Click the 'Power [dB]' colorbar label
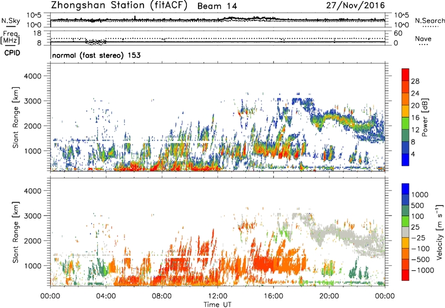 (425, 117)
